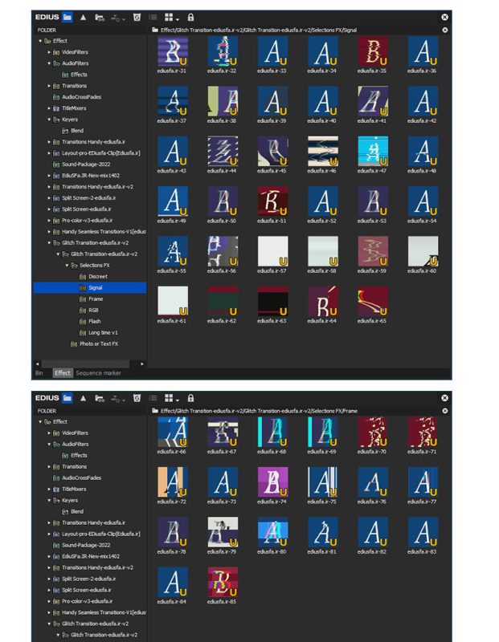
Task: Click delete trash icon in Frame window toolbar
Action: (137, 398)
